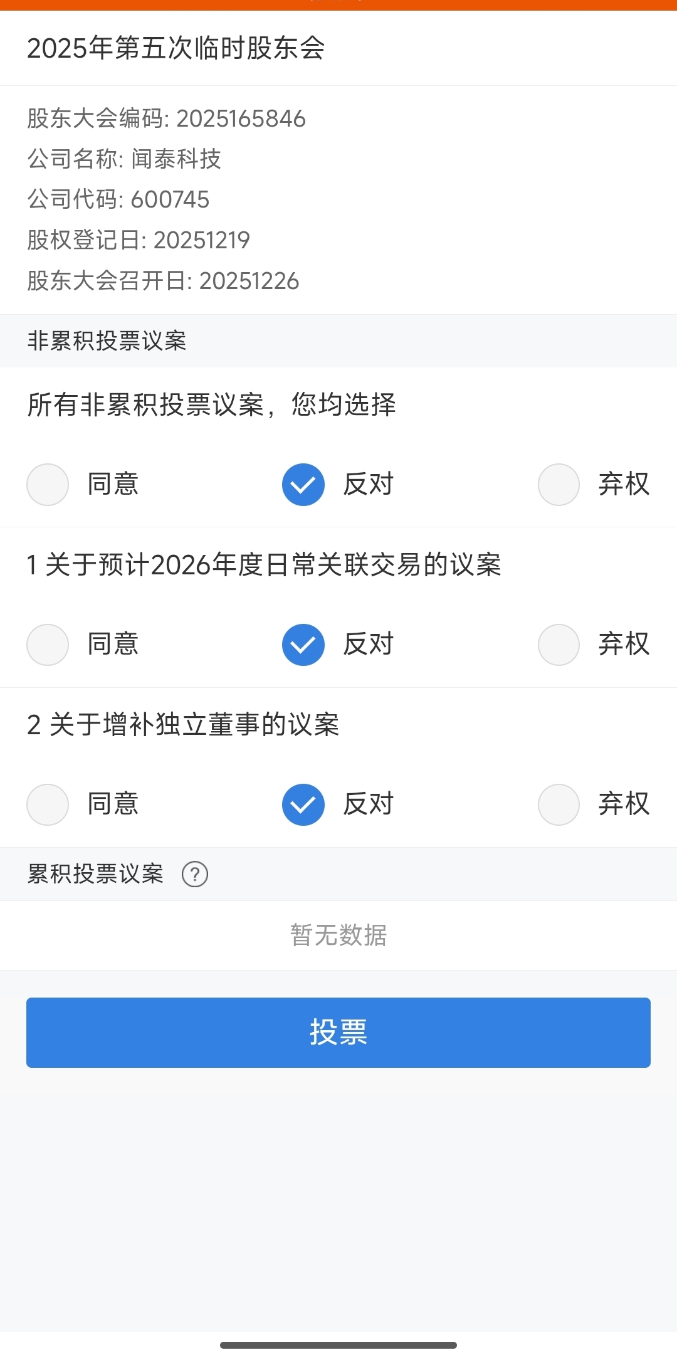The height and width of the screenshot is (1360, 677).
Task: Tap the 公司代码 600745 line
Action: 118,199
